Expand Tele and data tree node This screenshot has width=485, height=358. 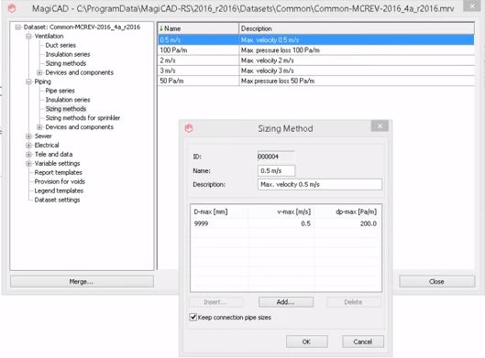click(28, 154)
